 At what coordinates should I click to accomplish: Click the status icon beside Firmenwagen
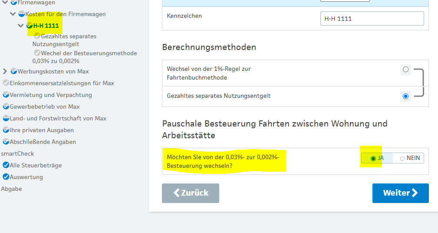click(14, 2)
